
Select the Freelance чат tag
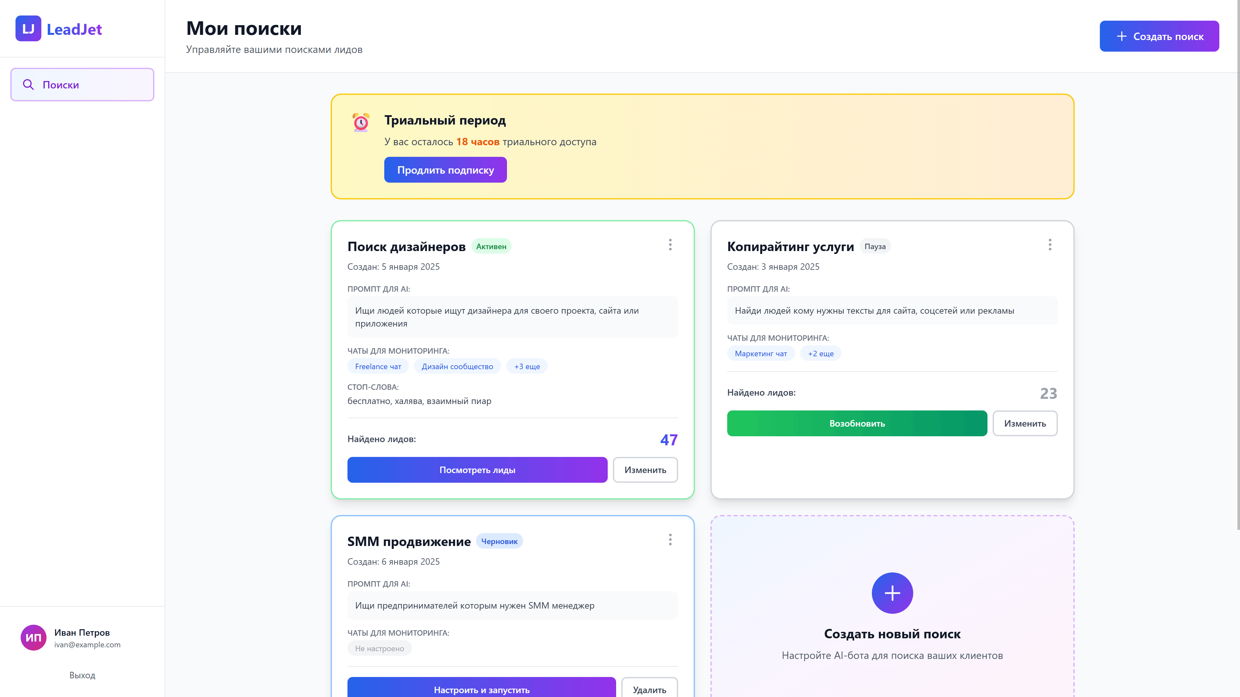(378, 367)
